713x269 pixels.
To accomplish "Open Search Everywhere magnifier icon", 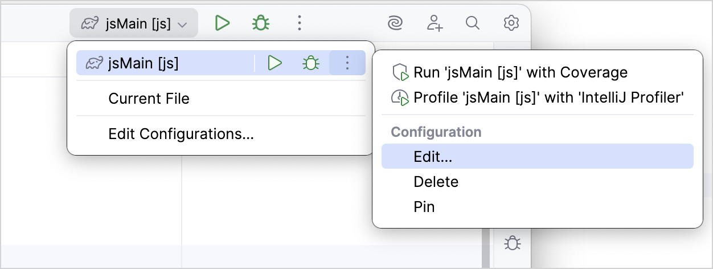I will pos(472,23).
